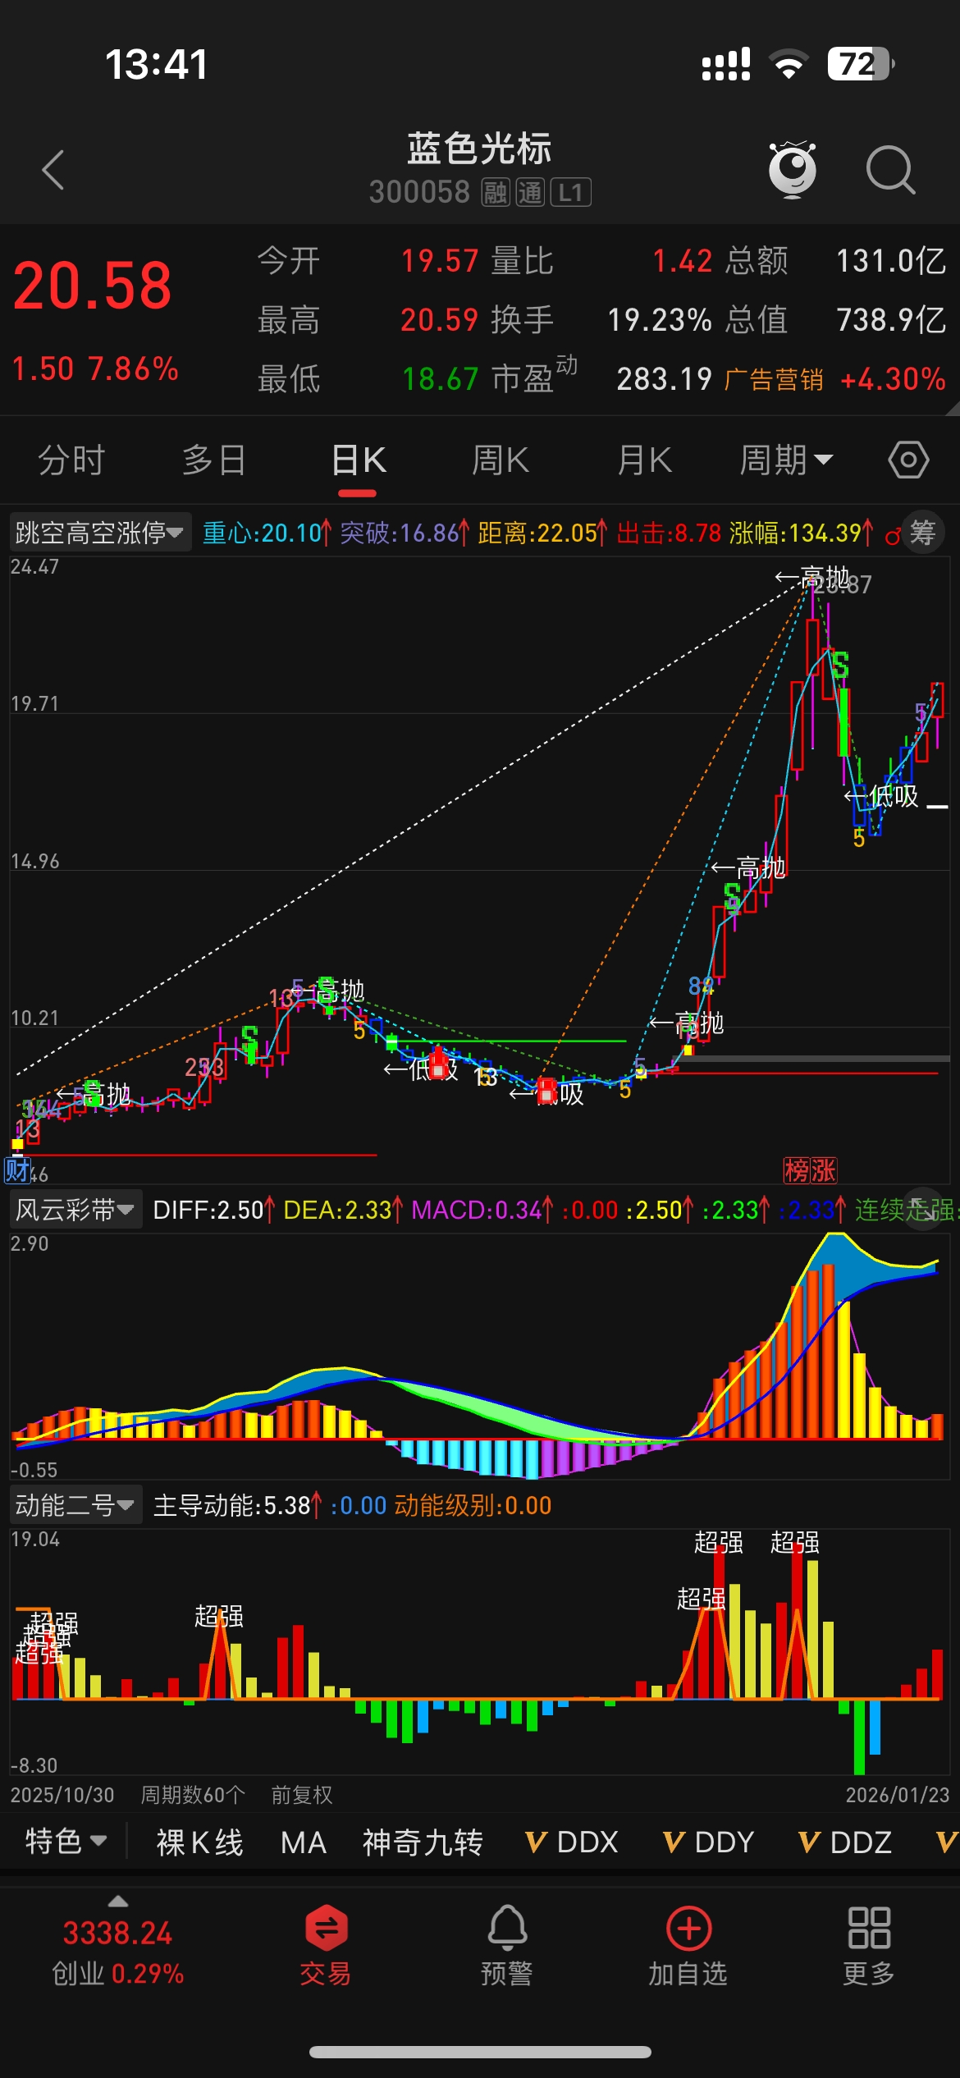Tap the 今开 19.57 value

click(439, 261)
